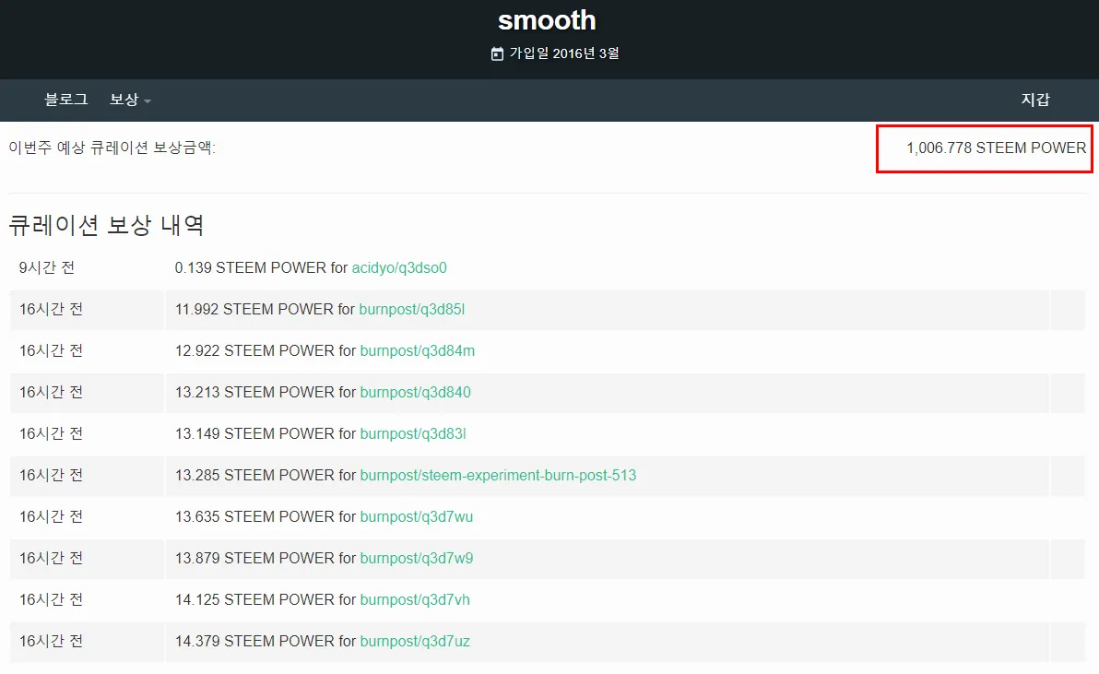Open link burnpost/q3d7wu
Image resolution: width=1099 pixels, height=674 pixels.
(x=417, y=516)
